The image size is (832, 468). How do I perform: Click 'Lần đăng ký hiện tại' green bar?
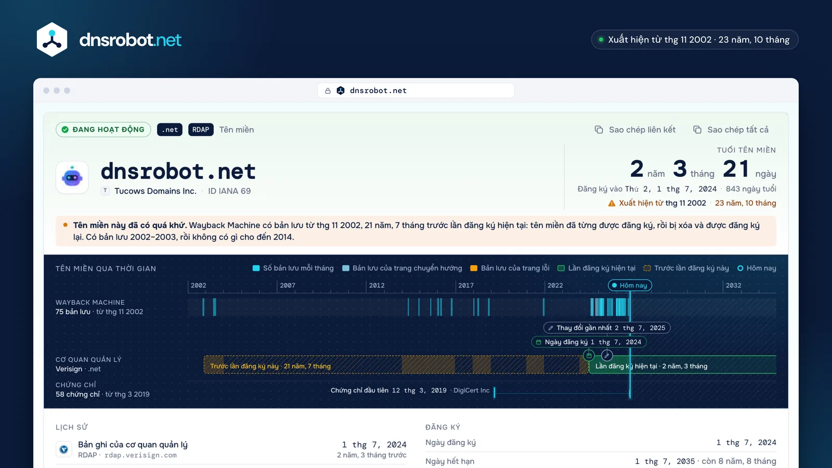682,365
